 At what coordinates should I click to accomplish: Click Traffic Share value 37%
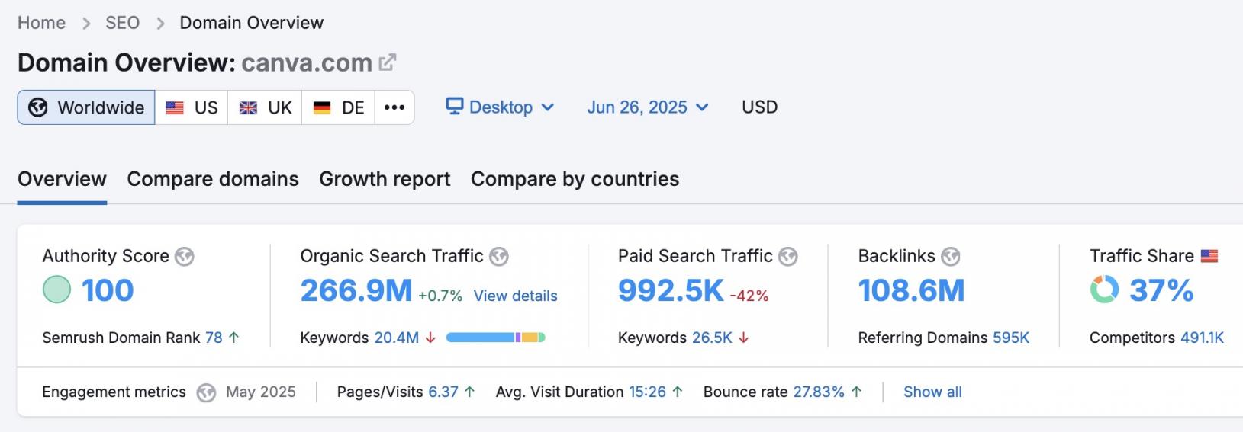point(1161,290)
